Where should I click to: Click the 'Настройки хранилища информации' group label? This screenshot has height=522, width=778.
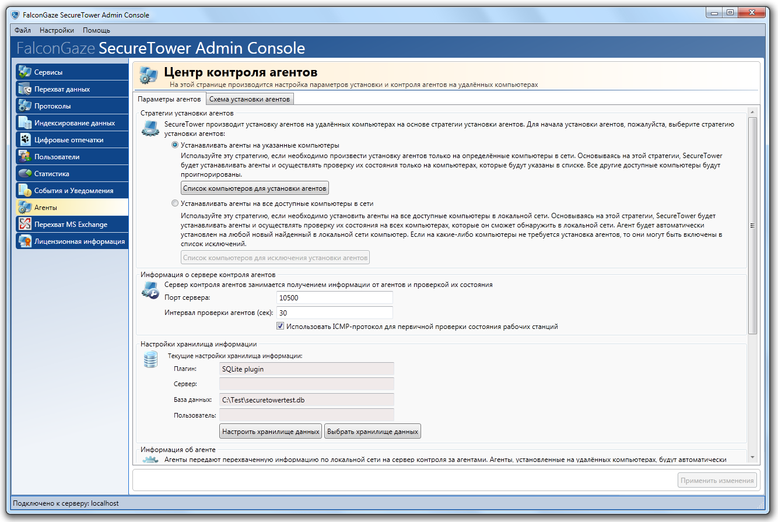pos(199,344)
